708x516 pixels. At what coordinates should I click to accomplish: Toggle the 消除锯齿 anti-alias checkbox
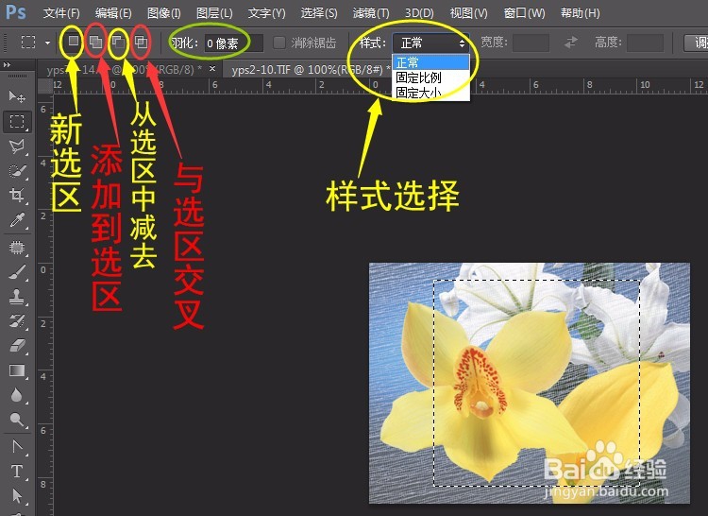click(279, 43)
